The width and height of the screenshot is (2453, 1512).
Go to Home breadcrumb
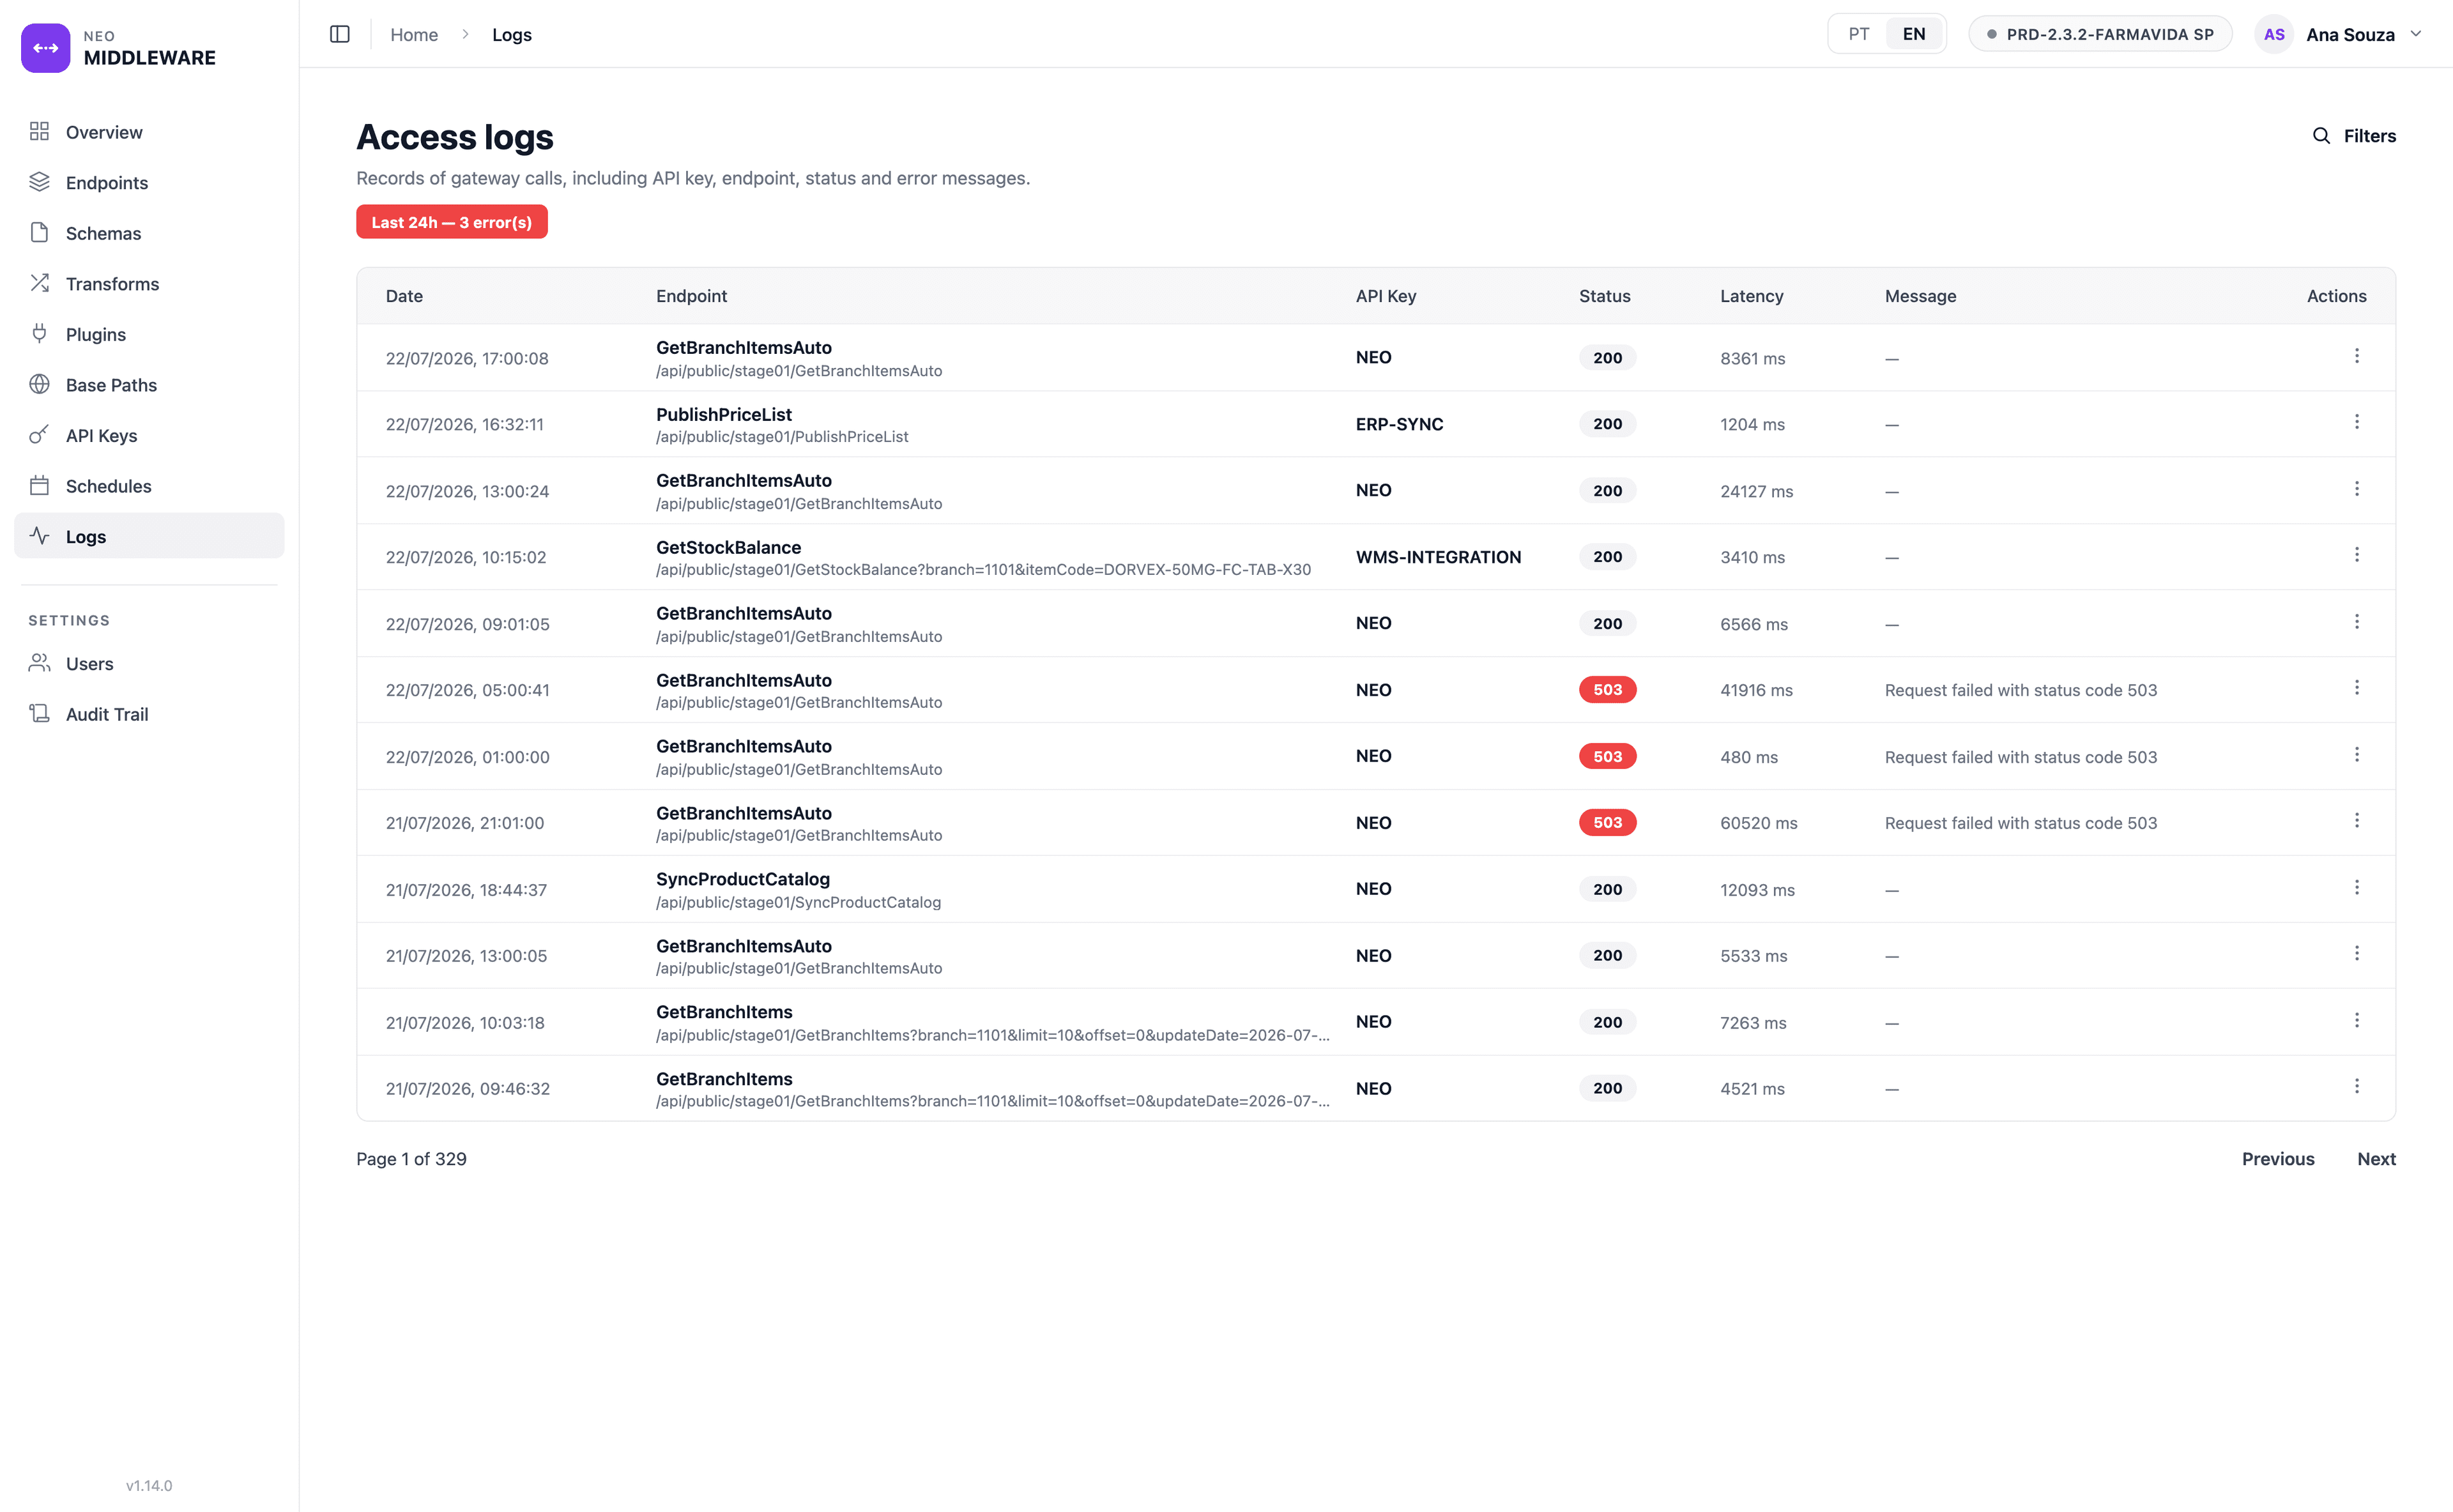414,34
